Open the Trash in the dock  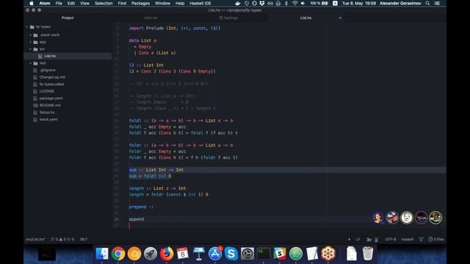pos(368,254)
